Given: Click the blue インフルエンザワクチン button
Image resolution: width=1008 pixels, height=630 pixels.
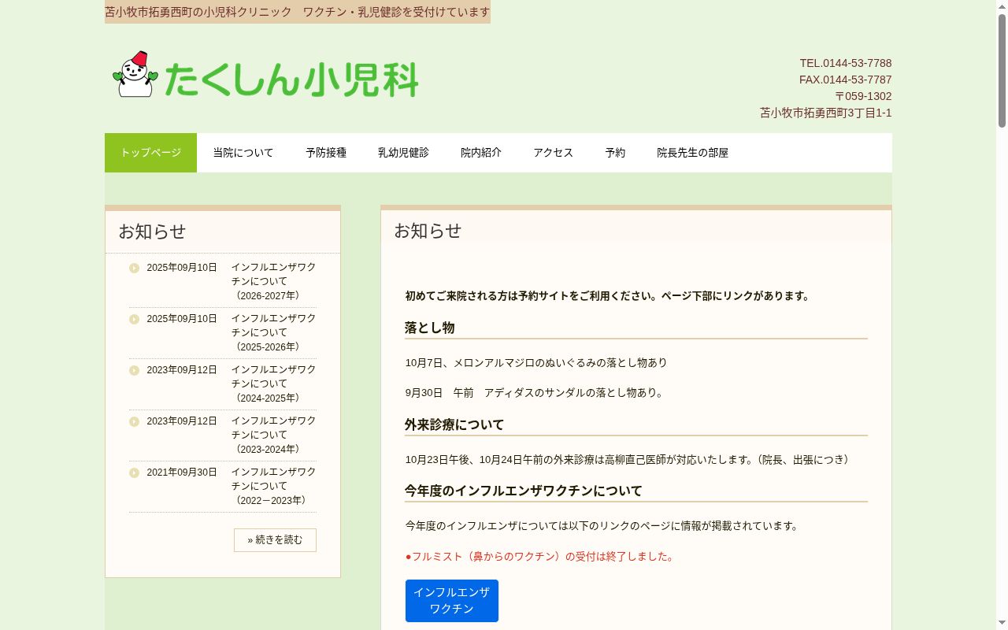Looking at the screenshot, I should click(452, 601).
